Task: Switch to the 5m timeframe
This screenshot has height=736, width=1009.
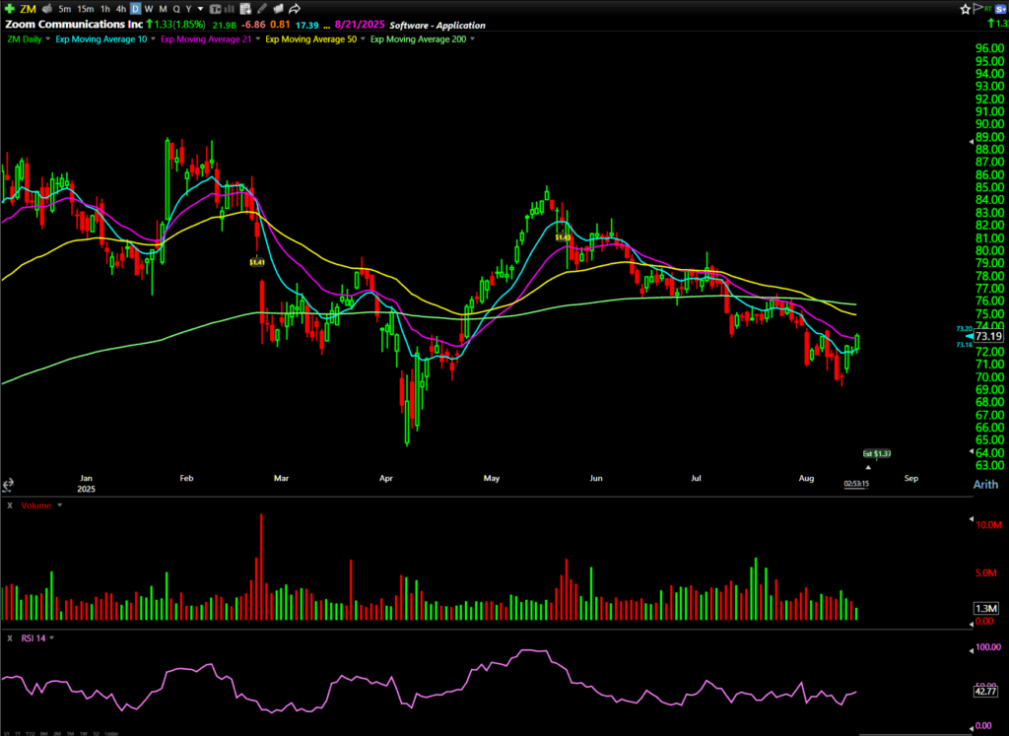Action: point(64,9)
